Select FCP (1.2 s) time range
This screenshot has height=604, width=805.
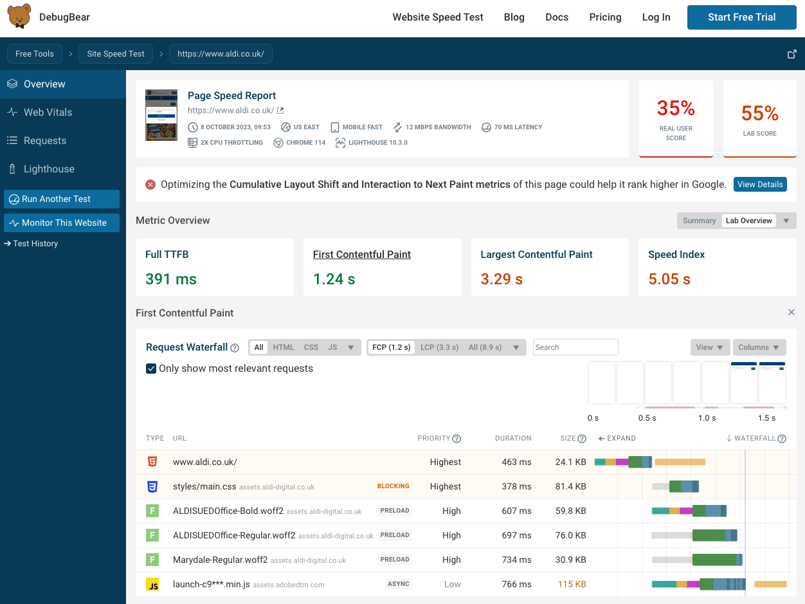[391, 347]
